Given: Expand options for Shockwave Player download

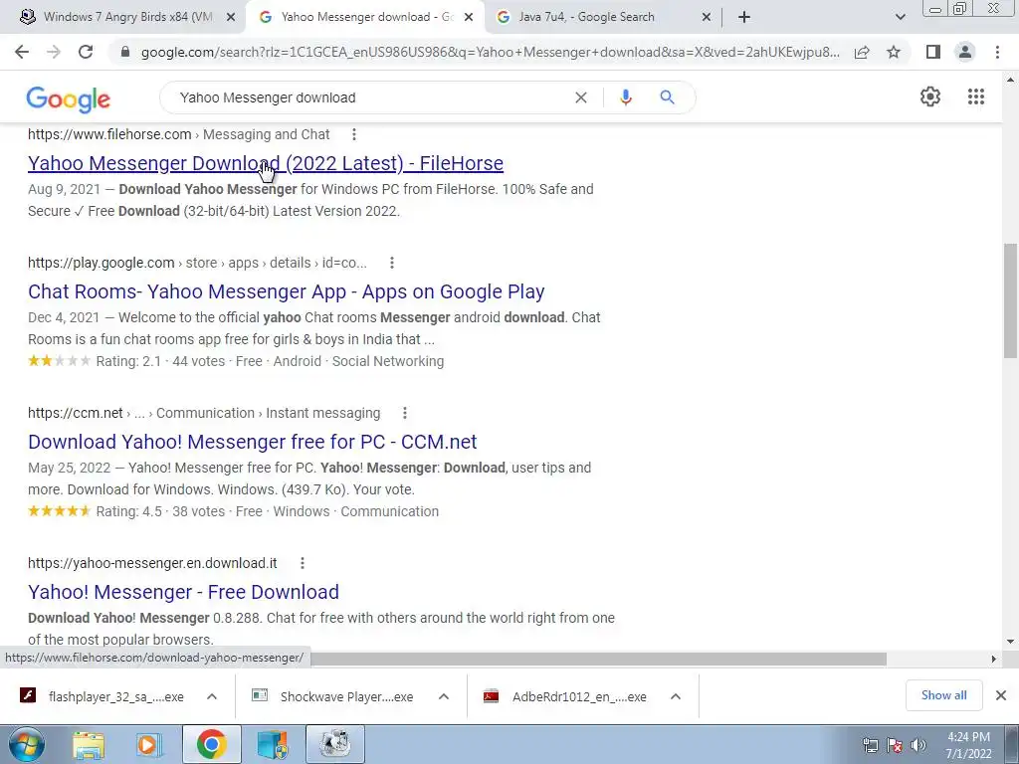Looking at the screenshot, I should (444, 696).
